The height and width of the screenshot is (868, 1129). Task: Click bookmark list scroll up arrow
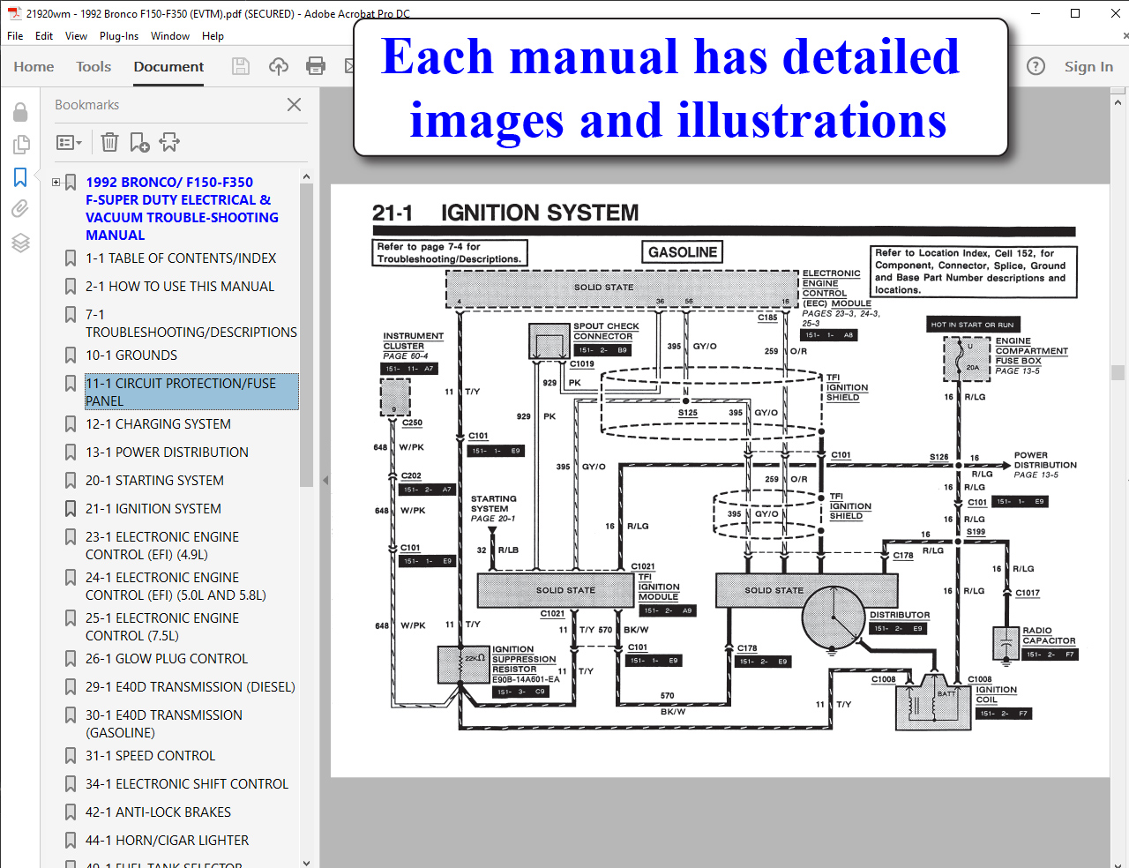306,176
